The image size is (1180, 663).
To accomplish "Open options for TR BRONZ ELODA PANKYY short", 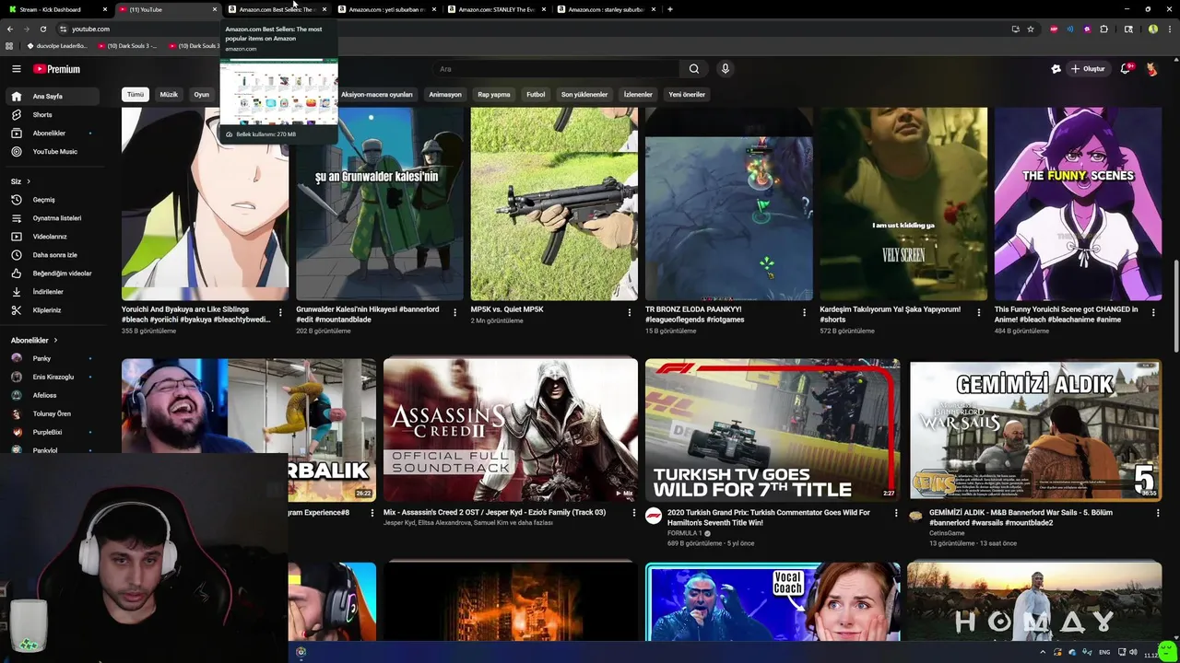I will 804,312.
